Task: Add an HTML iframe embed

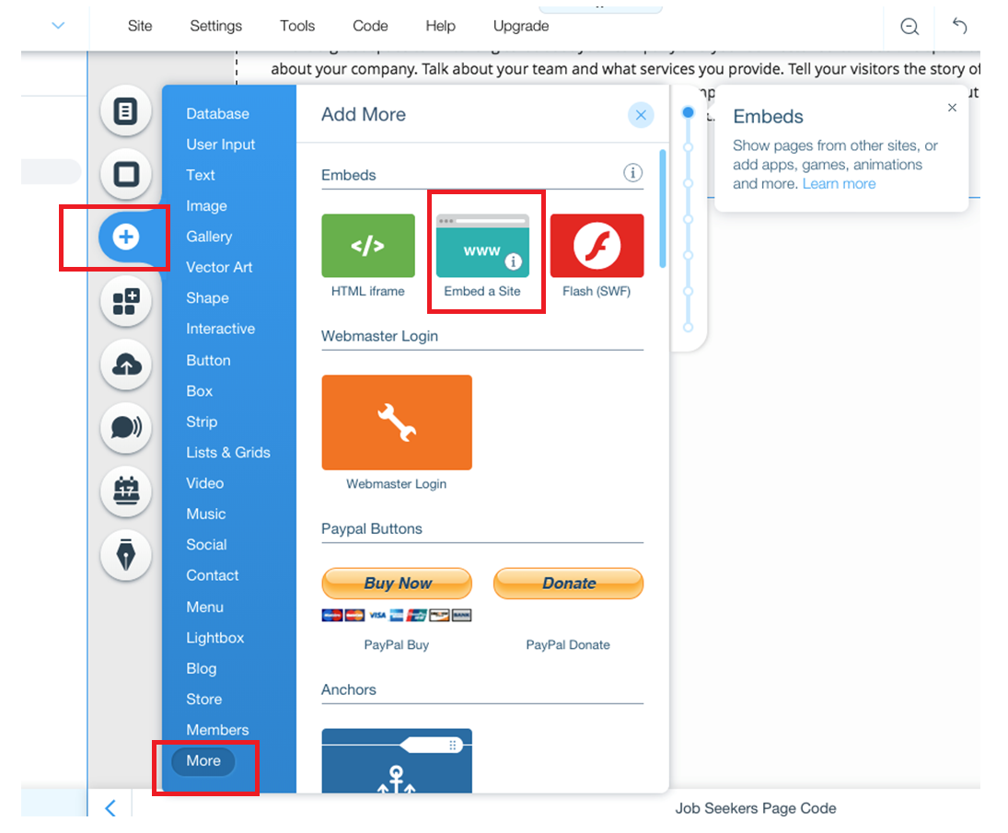Action: (368, 246)
